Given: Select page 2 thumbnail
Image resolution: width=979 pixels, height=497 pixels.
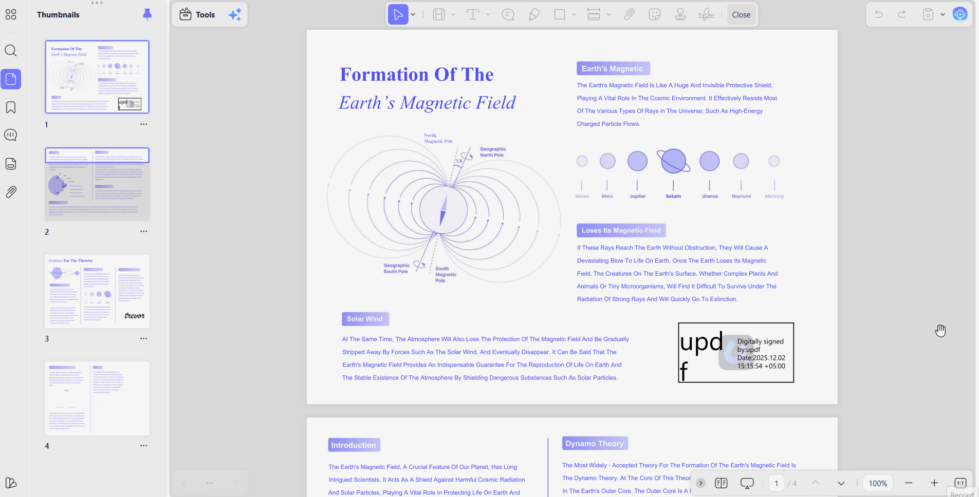Looking at the screenshot, I should click(97, 184).
